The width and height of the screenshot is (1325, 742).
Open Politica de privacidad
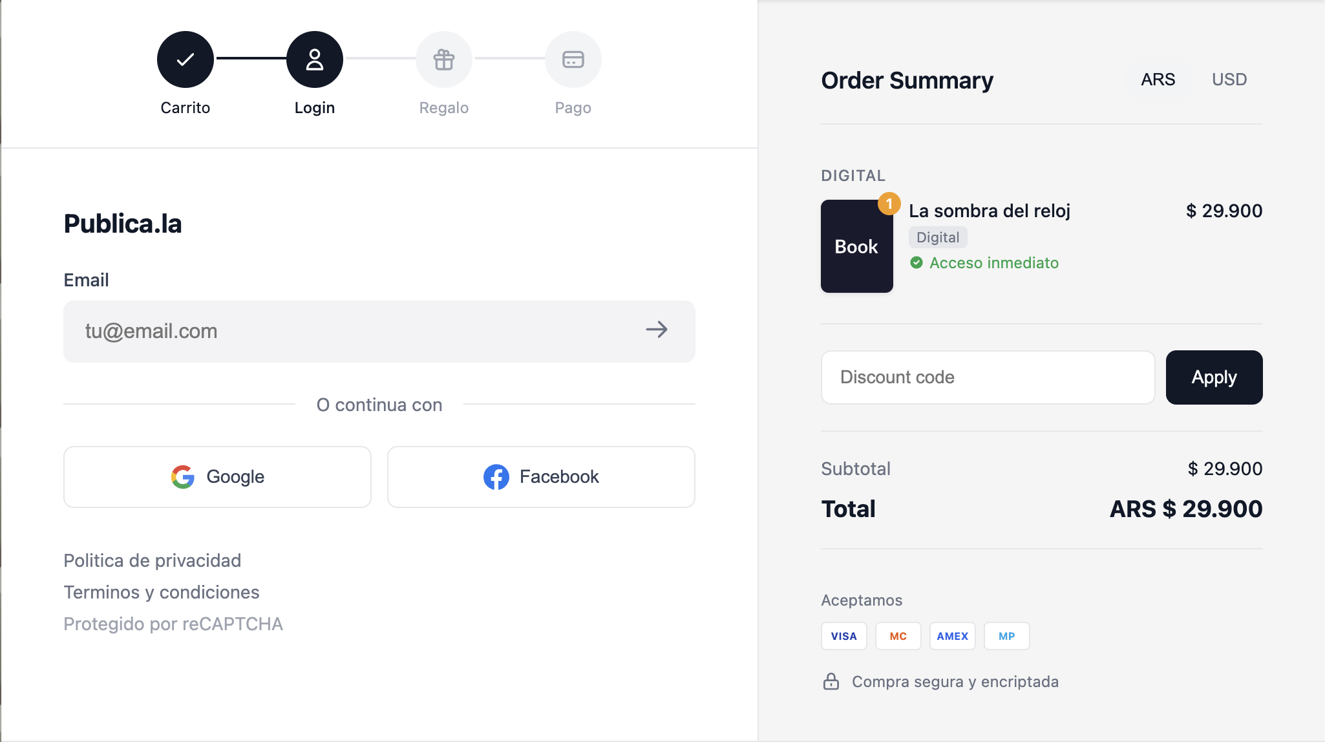152,560
